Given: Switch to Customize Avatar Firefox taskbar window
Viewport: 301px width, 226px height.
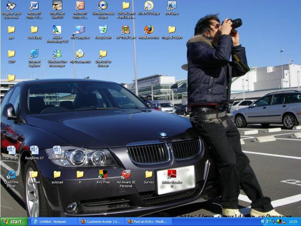Looking at the screenshot, I should [x=102, y=222].
